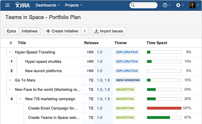
Task: Click row number 4
Action: (x=12, y=99)
